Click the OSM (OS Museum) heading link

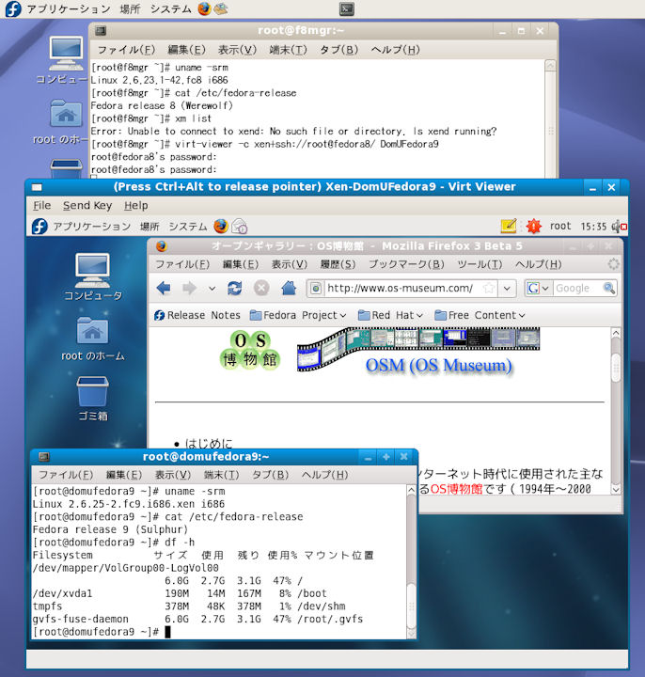[x=439, y=365]
